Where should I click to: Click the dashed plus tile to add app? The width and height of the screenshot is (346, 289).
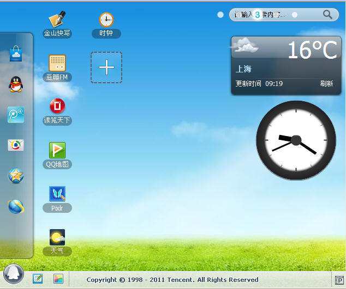[106, 67]
